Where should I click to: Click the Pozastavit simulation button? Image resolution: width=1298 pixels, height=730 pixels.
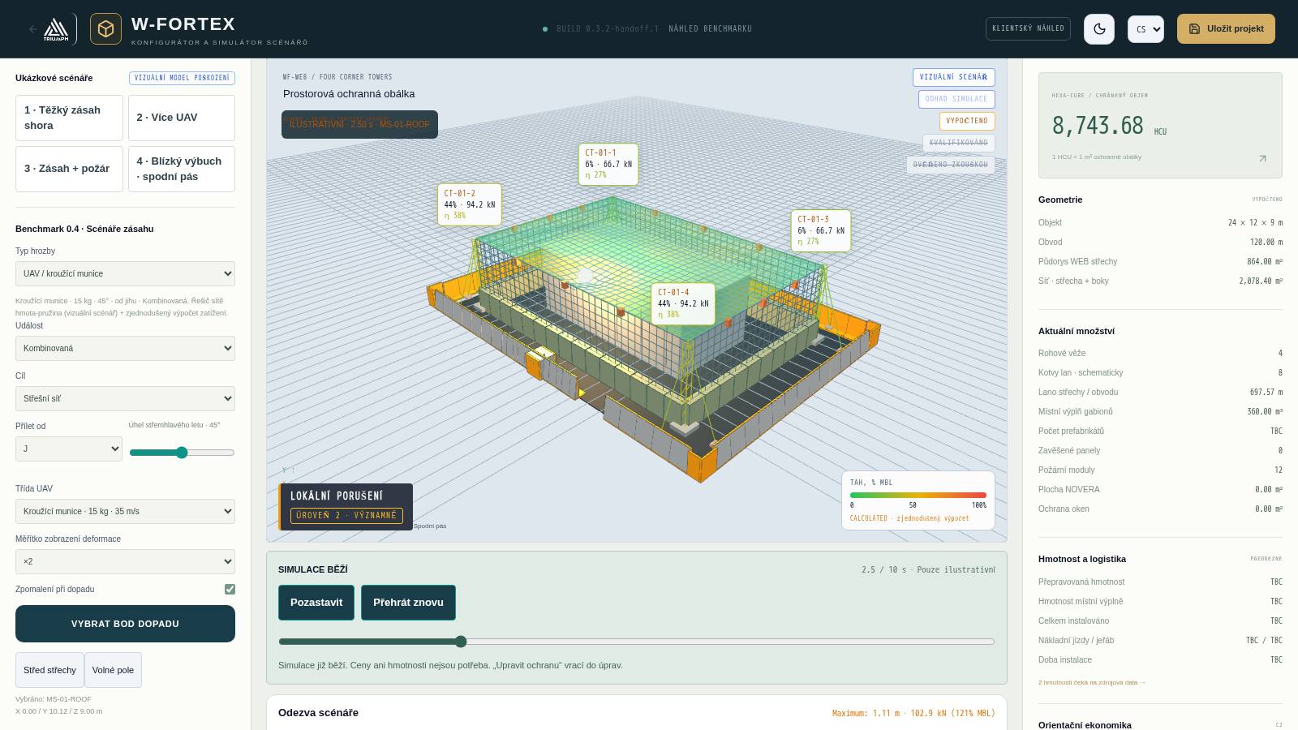pos(316,603)
